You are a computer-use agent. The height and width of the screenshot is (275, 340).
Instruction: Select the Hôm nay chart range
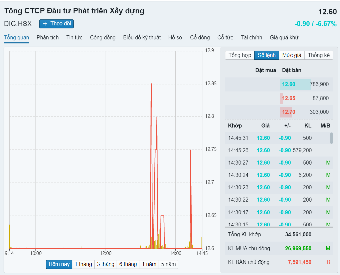59,264
